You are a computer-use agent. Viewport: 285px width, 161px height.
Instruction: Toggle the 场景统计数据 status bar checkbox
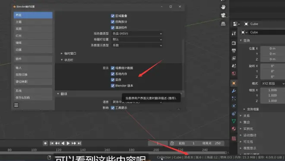(113, 68)
